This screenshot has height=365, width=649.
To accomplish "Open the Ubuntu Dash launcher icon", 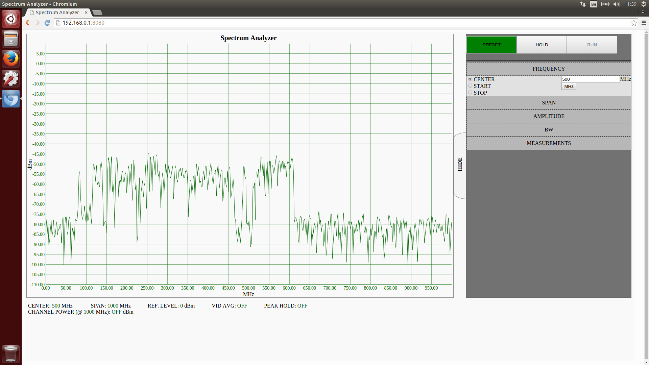I will 11,19.
